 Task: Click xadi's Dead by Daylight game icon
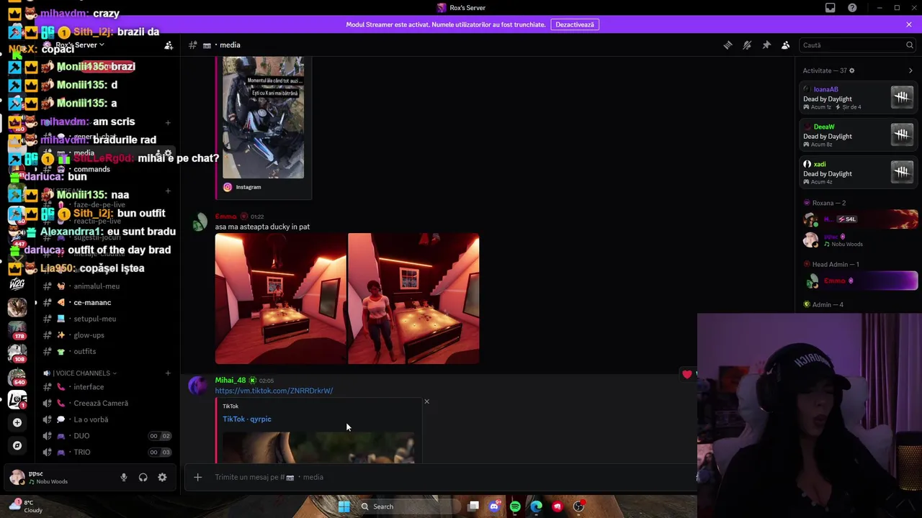tap(902, 172)
